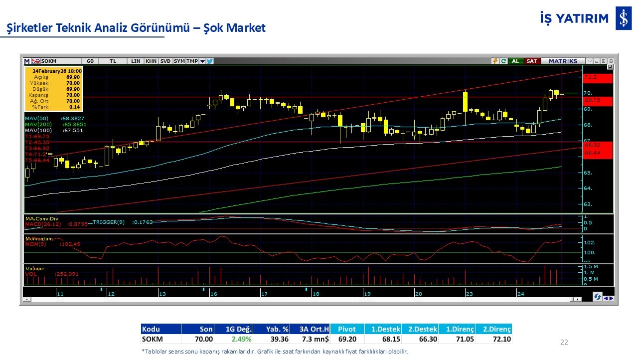The image size is (638, 359).
Task: Toggle LIN linear scale mode
Action: [136, 61]
